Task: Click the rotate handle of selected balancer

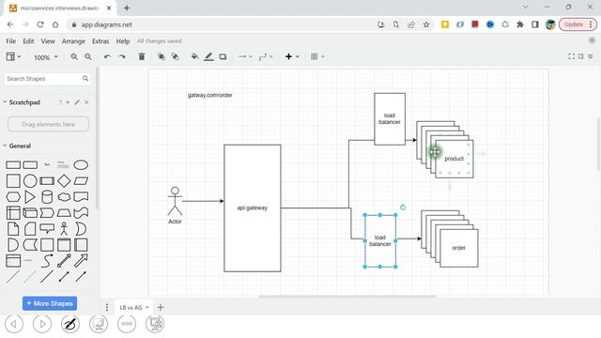Action: [403, 207]
